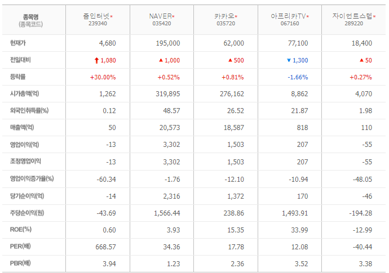This screenshot has width=389, height=273.
Task: Select the 당기순이익(억) row label
Action: point(27,196)
